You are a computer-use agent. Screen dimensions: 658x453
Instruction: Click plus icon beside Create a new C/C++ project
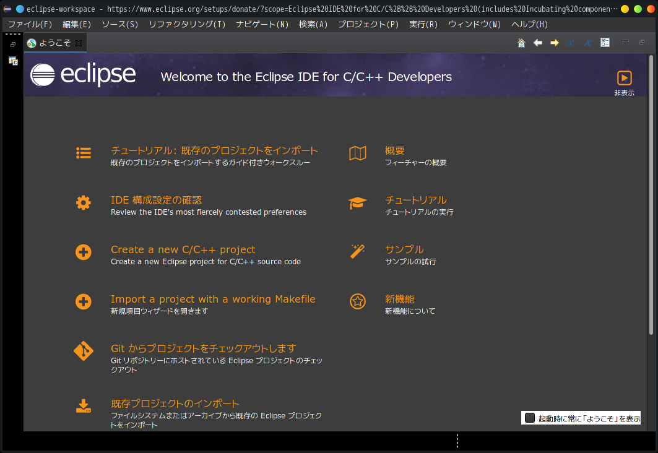[84, 252]
